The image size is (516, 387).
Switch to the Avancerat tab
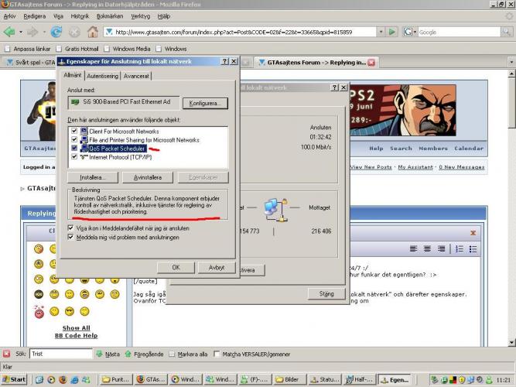coord(137,76)
